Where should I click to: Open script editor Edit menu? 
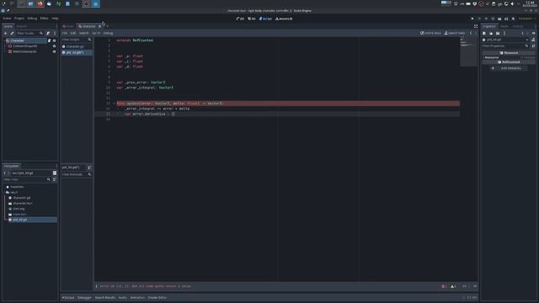tap(73, 33)
